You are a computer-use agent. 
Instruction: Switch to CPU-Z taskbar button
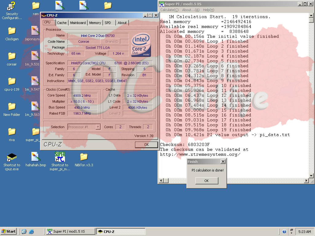pyautogui.click(x=121, y=231)
